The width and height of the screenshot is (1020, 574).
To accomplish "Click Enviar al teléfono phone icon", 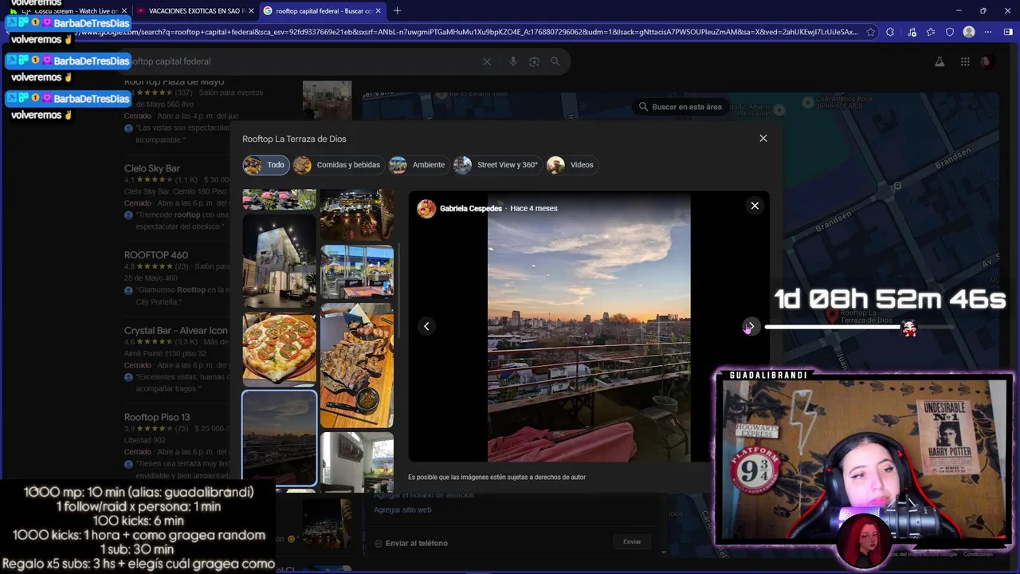I will [x=378, y=544].
